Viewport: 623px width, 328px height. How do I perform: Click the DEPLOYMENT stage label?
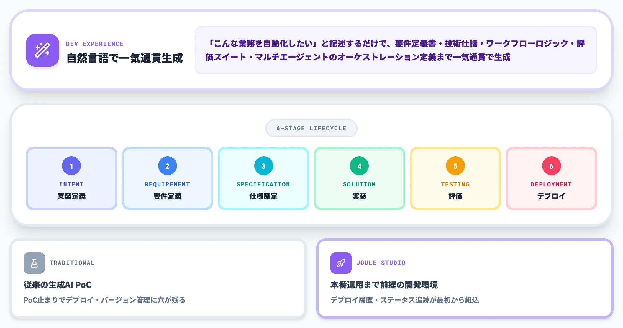pyautogui.click(x=551, y=184)
